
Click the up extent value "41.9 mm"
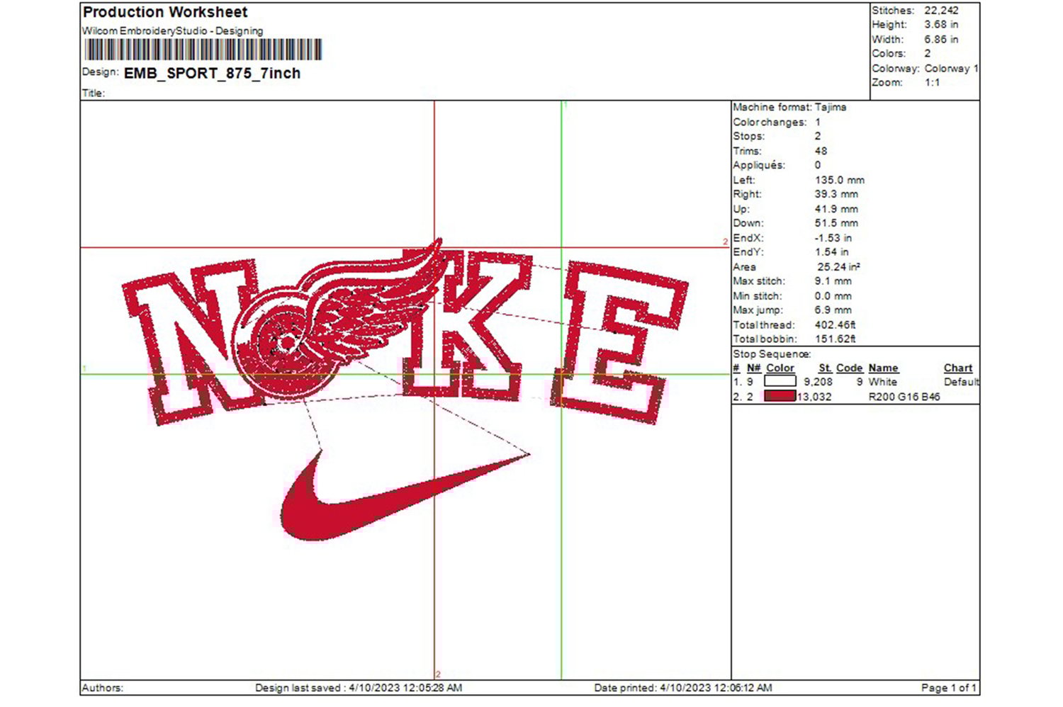tap(836, 209)
